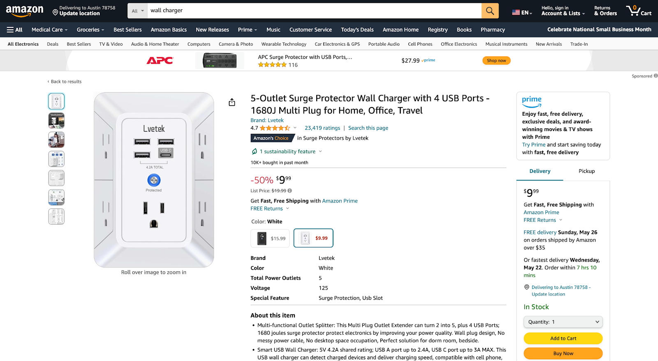The width and height of the screenshot is (658, 361).
Task: Expand the FREE Returns details chevron
Action: click(x=288, y=208)
